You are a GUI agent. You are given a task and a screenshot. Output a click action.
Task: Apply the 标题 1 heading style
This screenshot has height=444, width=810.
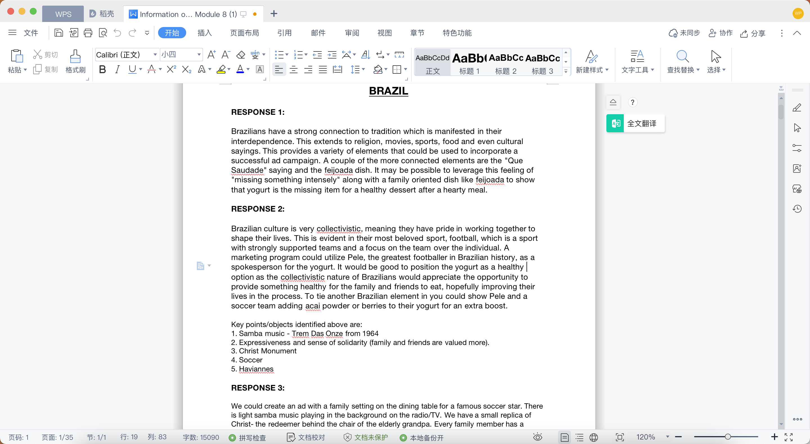(469, 62)
